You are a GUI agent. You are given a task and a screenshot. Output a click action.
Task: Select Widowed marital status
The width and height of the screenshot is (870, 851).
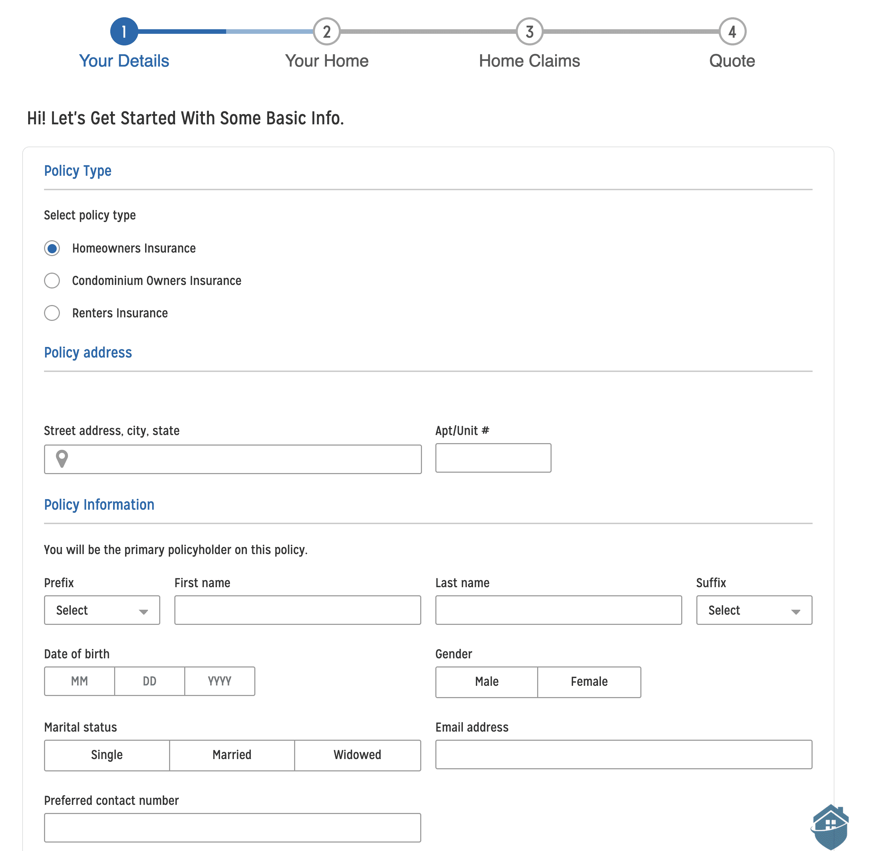tap(357, 755)
